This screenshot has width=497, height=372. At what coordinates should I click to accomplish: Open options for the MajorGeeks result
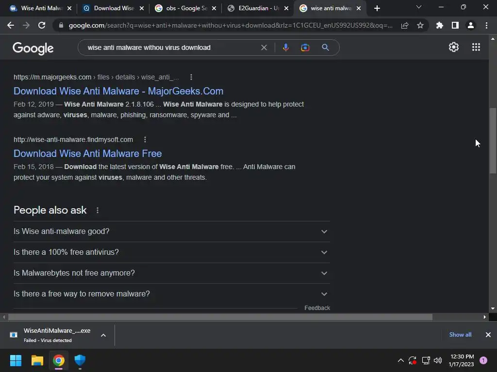(x=191, y=77)
